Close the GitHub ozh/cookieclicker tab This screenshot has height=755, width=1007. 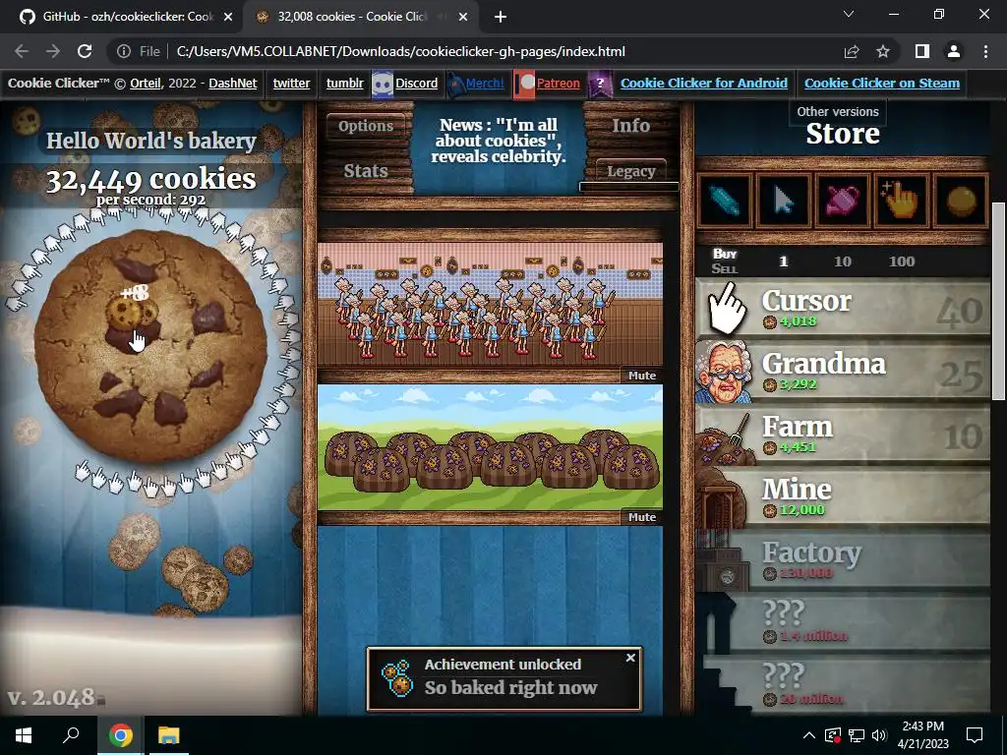228,18
